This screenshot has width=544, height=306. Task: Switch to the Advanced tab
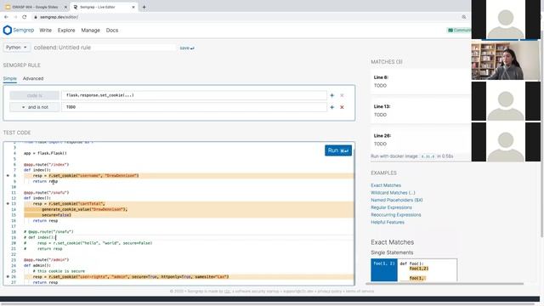33,78
